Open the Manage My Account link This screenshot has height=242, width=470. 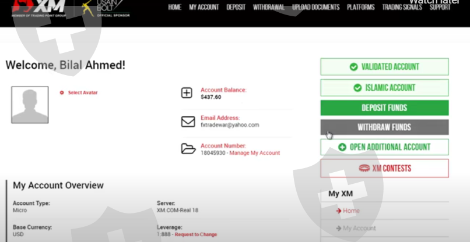pyautogui.click(x=254, y=153)
